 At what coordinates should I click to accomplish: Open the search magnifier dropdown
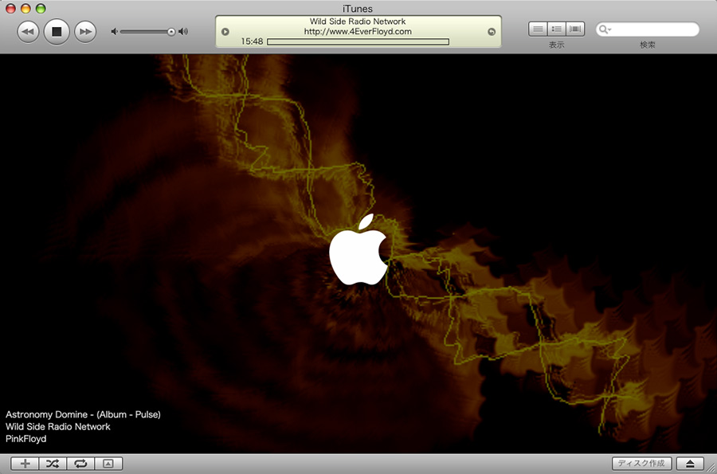coord(605,29)
